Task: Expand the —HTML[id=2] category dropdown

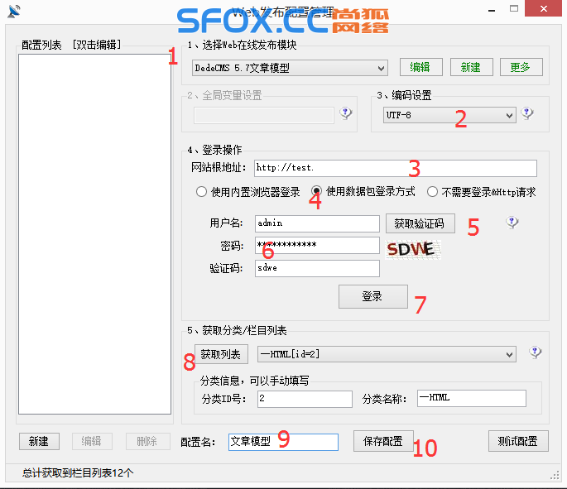Action: (387, 354)
